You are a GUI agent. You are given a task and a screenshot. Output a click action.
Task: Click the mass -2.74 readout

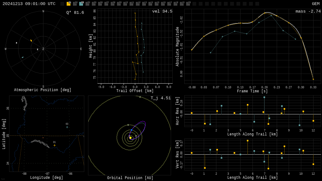click(308, 11)
